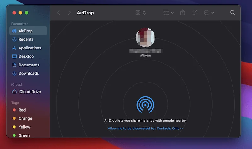Expand the Group By dropdown arrow

tap(172, 13)
